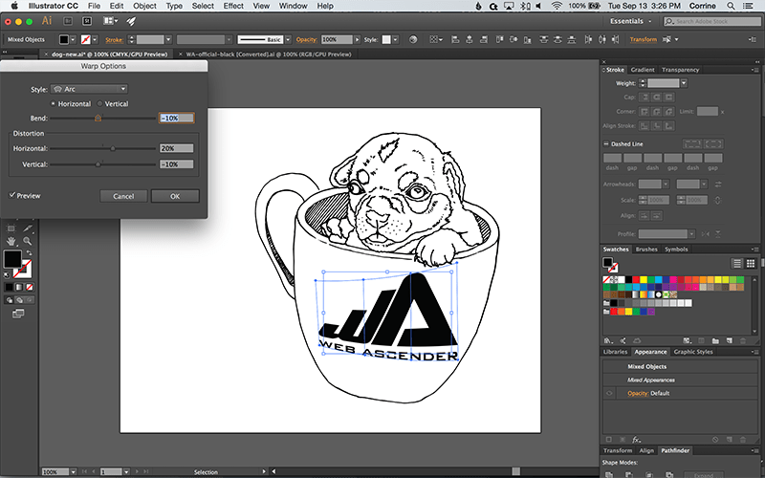765x478 pixels.
Task: Toggle the Preview checkbox
Action: pos(12,195)
